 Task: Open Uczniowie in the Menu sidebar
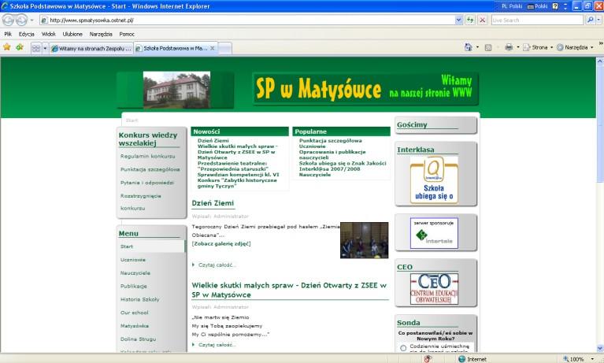point(133,260)
